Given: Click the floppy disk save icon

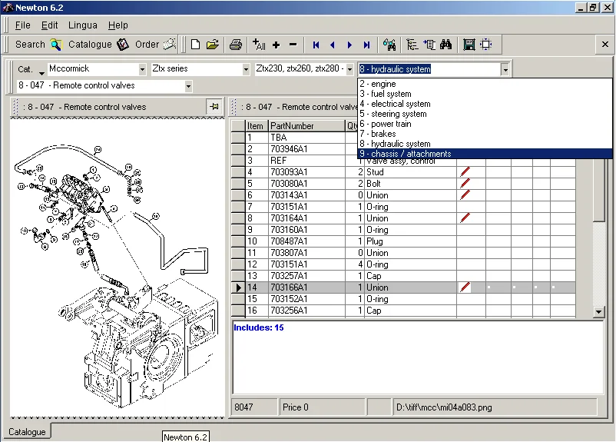Looking at the screenshot, I should 469,45.
